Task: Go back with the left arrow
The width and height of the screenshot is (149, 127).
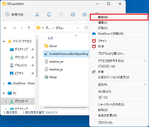Action: [x=5, y=28]
